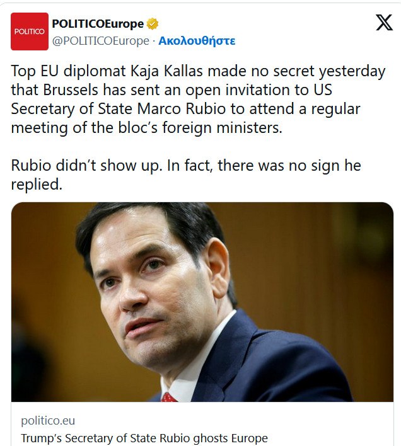Open the X logo link
The height and width of the screenshot is (446, 401).
(x=383, y=23)
